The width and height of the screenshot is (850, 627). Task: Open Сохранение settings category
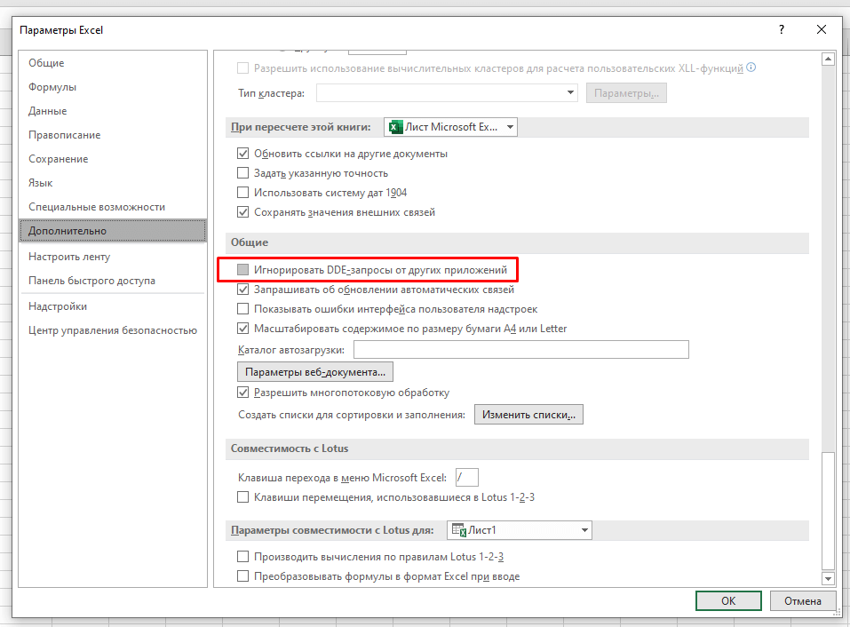click(x=113, y=159)
